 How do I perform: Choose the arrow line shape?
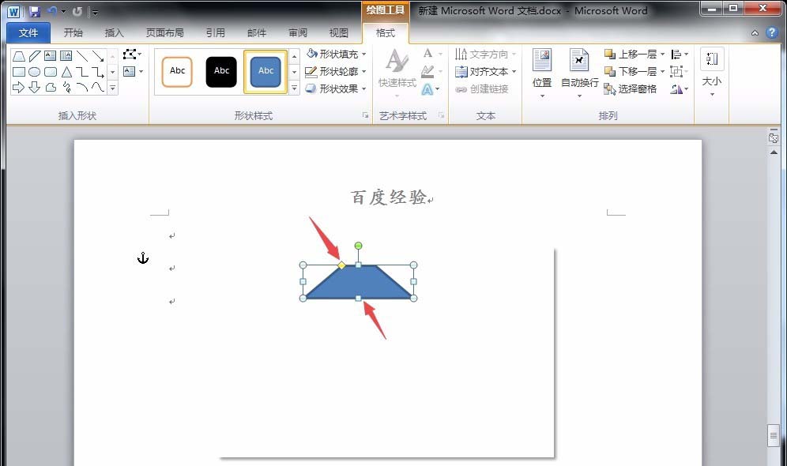98,55
